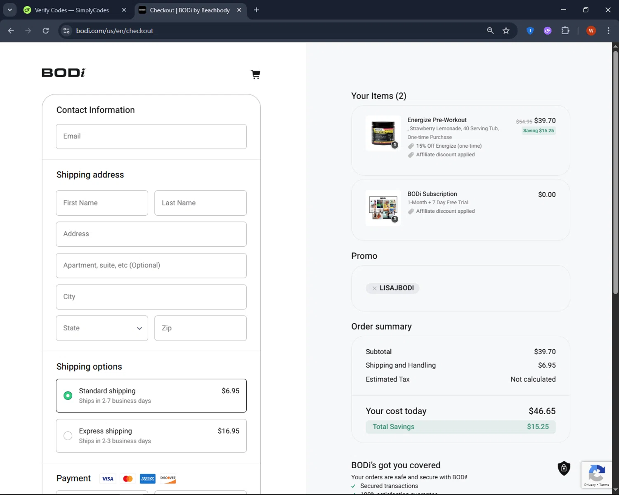Focus the Email field
Image resolution: width=619 pixels, height=495 pixels.
(151, 137)
